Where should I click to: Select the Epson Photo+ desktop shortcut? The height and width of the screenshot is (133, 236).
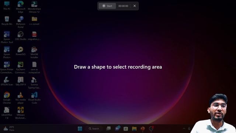point(7,52)
